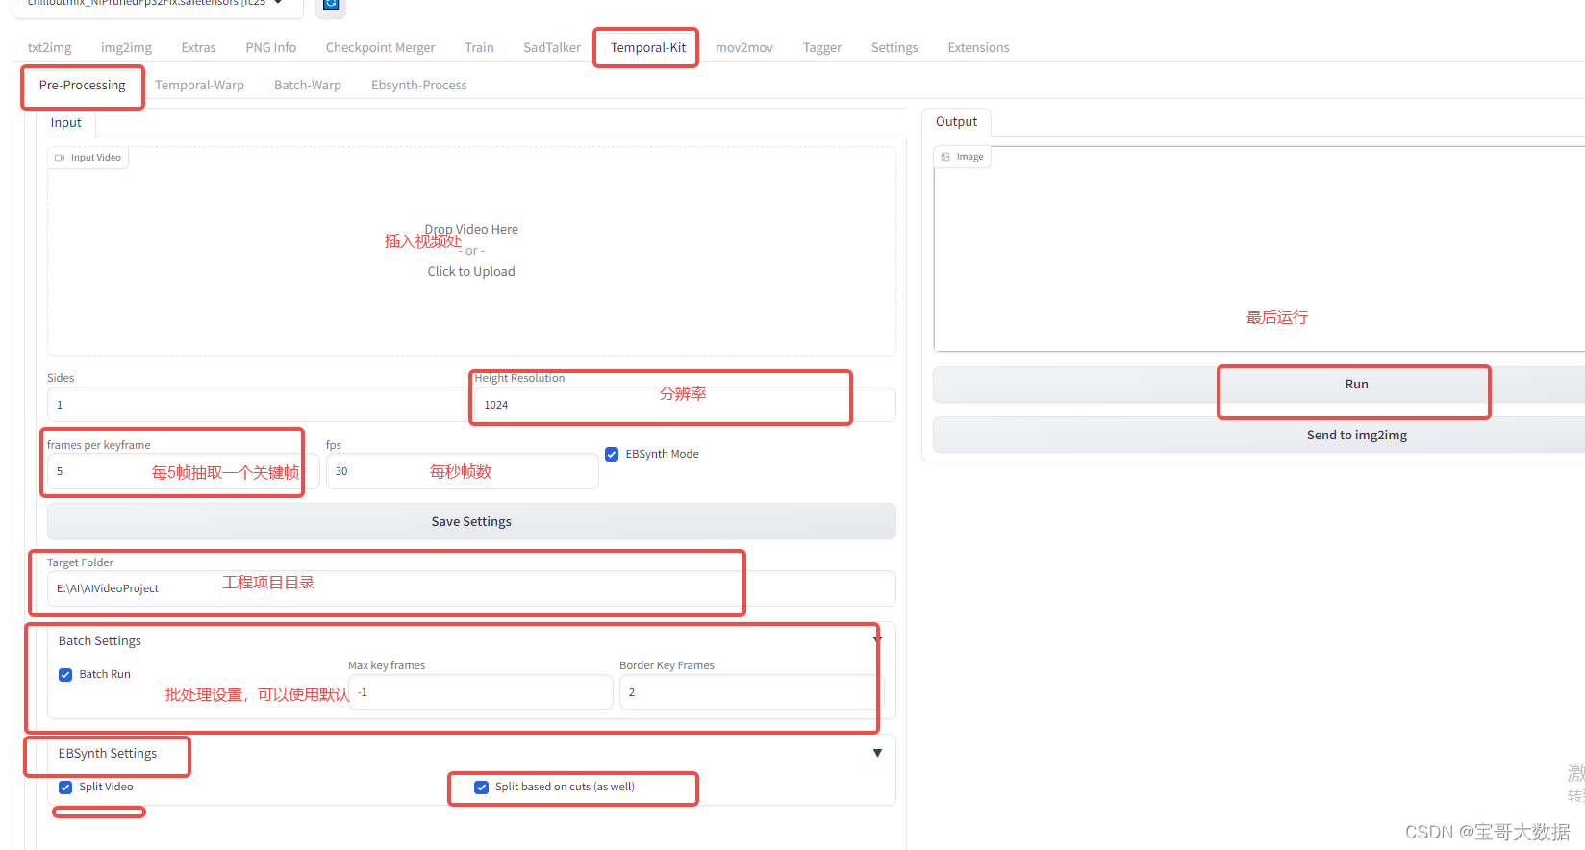
Task: Open the Extras tab
Action: click(x=199, y=47)
